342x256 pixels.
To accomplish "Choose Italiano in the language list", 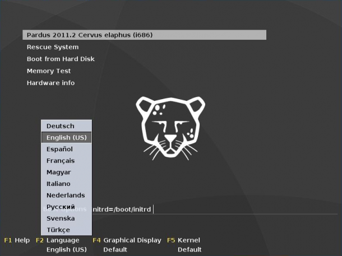I will click(x=66, y=184).
